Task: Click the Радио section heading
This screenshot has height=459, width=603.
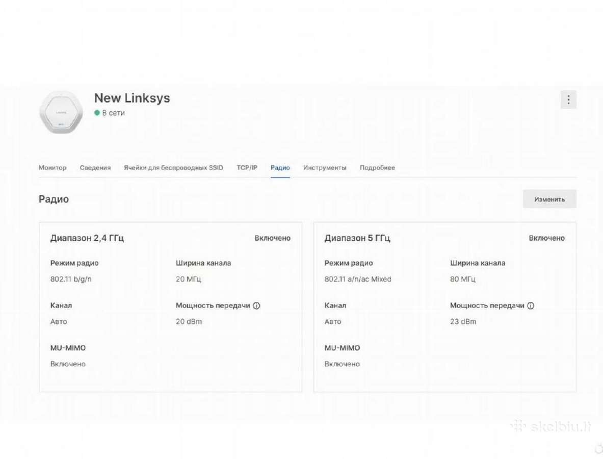Action: point(54,199)
